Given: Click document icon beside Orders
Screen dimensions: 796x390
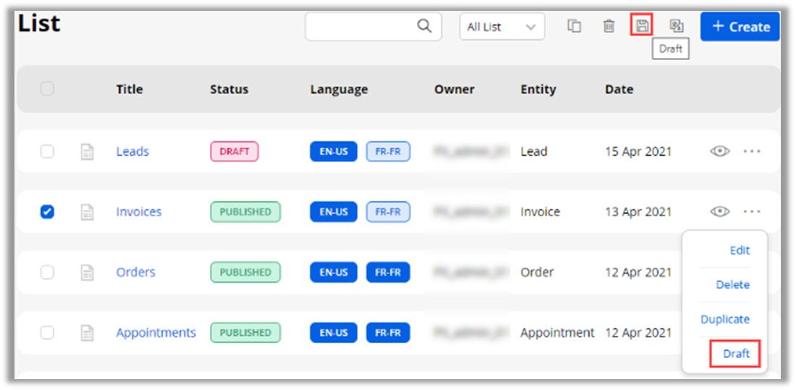Looking at the screenshot, I should pyautogui.click(x=87, y=273).
